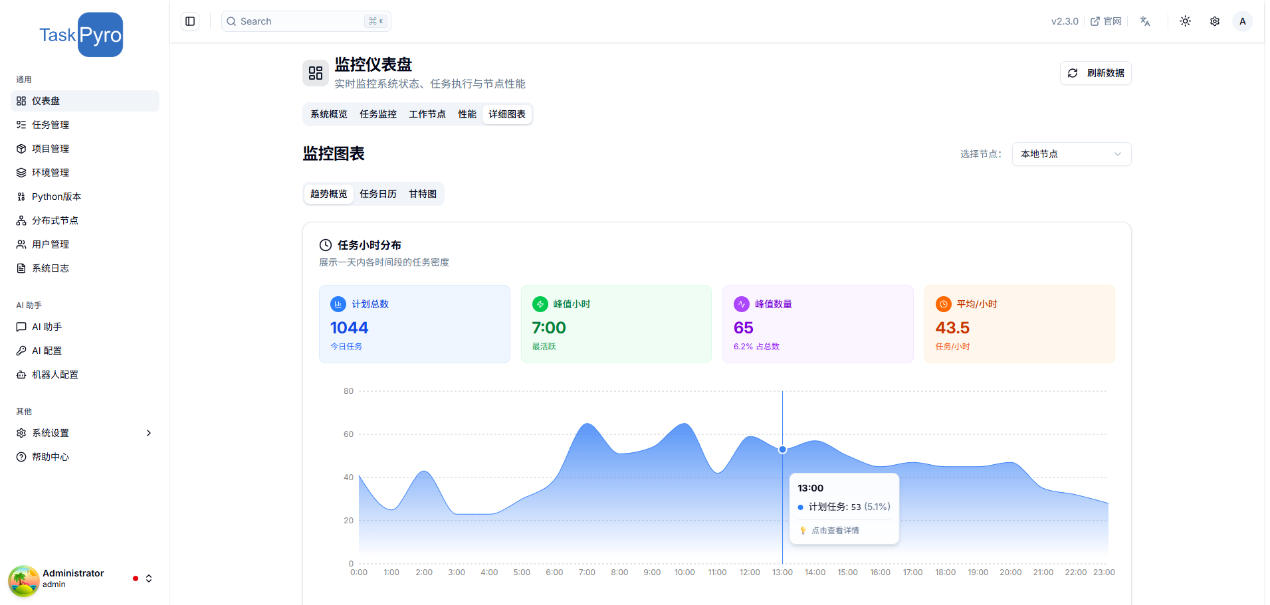This screenshot has height=605, width=1270.
Task: Click 点击查看详情 in the chart tooltip
Action: click(x=834, y=530)
